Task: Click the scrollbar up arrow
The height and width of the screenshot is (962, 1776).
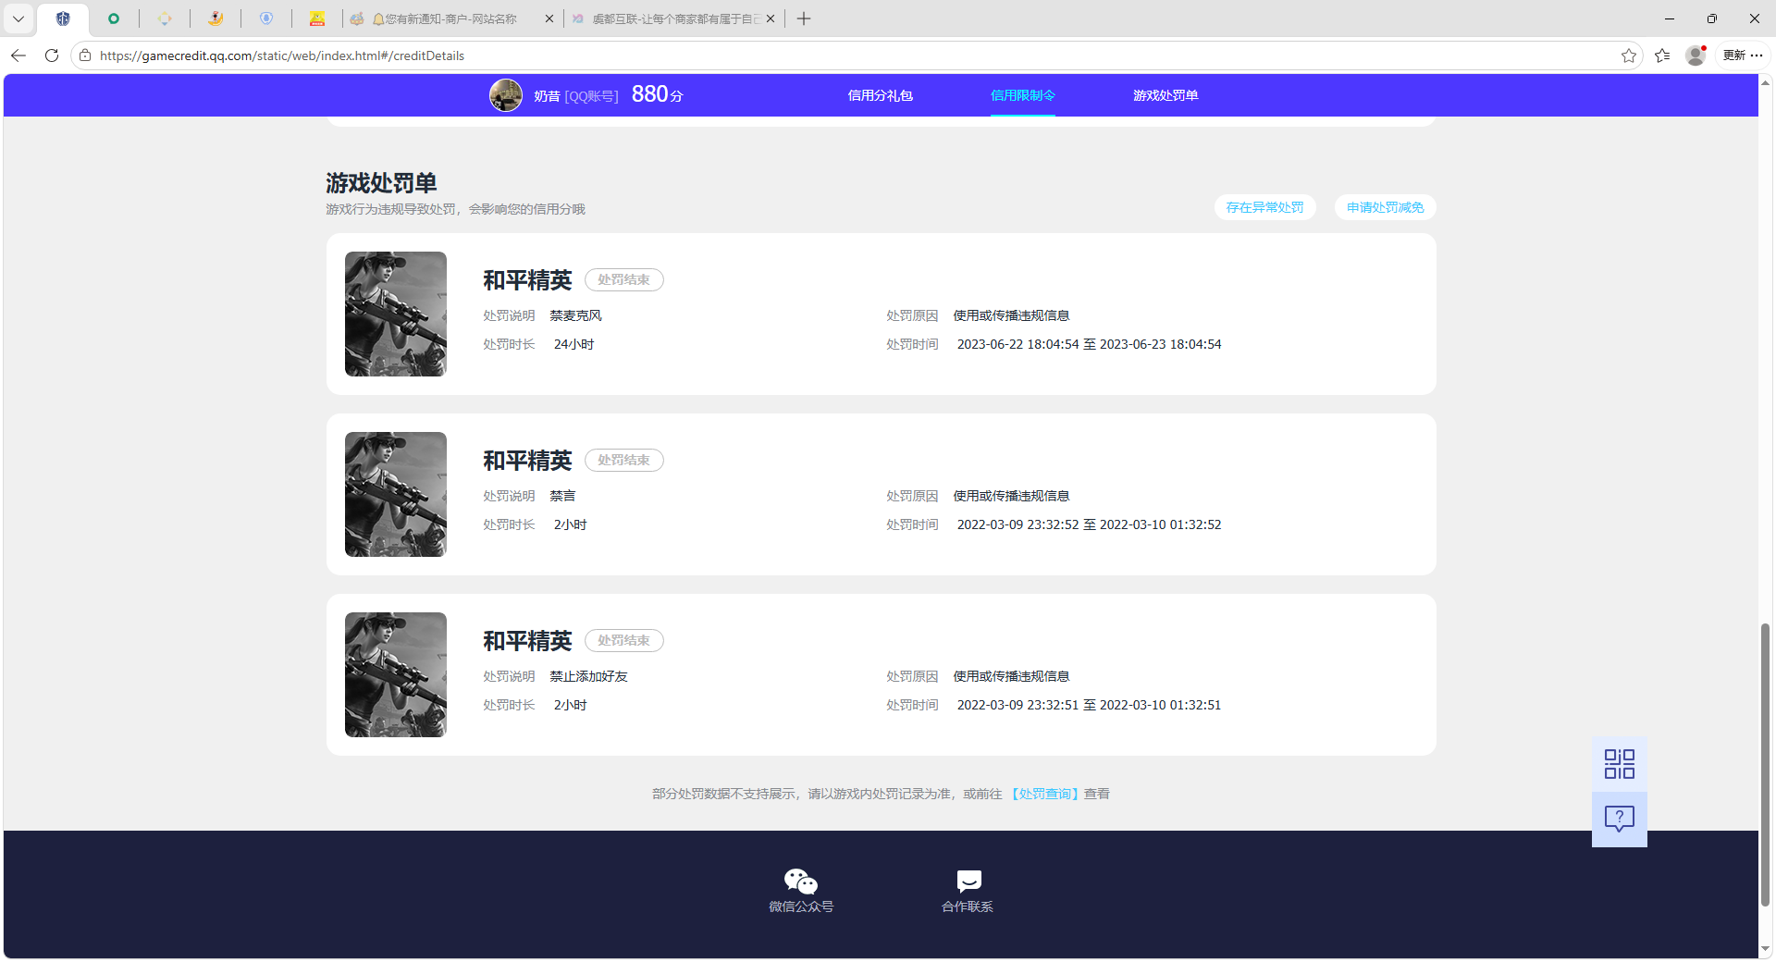Action: [1765, 82]
